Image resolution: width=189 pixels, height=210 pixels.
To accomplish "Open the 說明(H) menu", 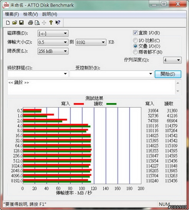I will point(50,14).
